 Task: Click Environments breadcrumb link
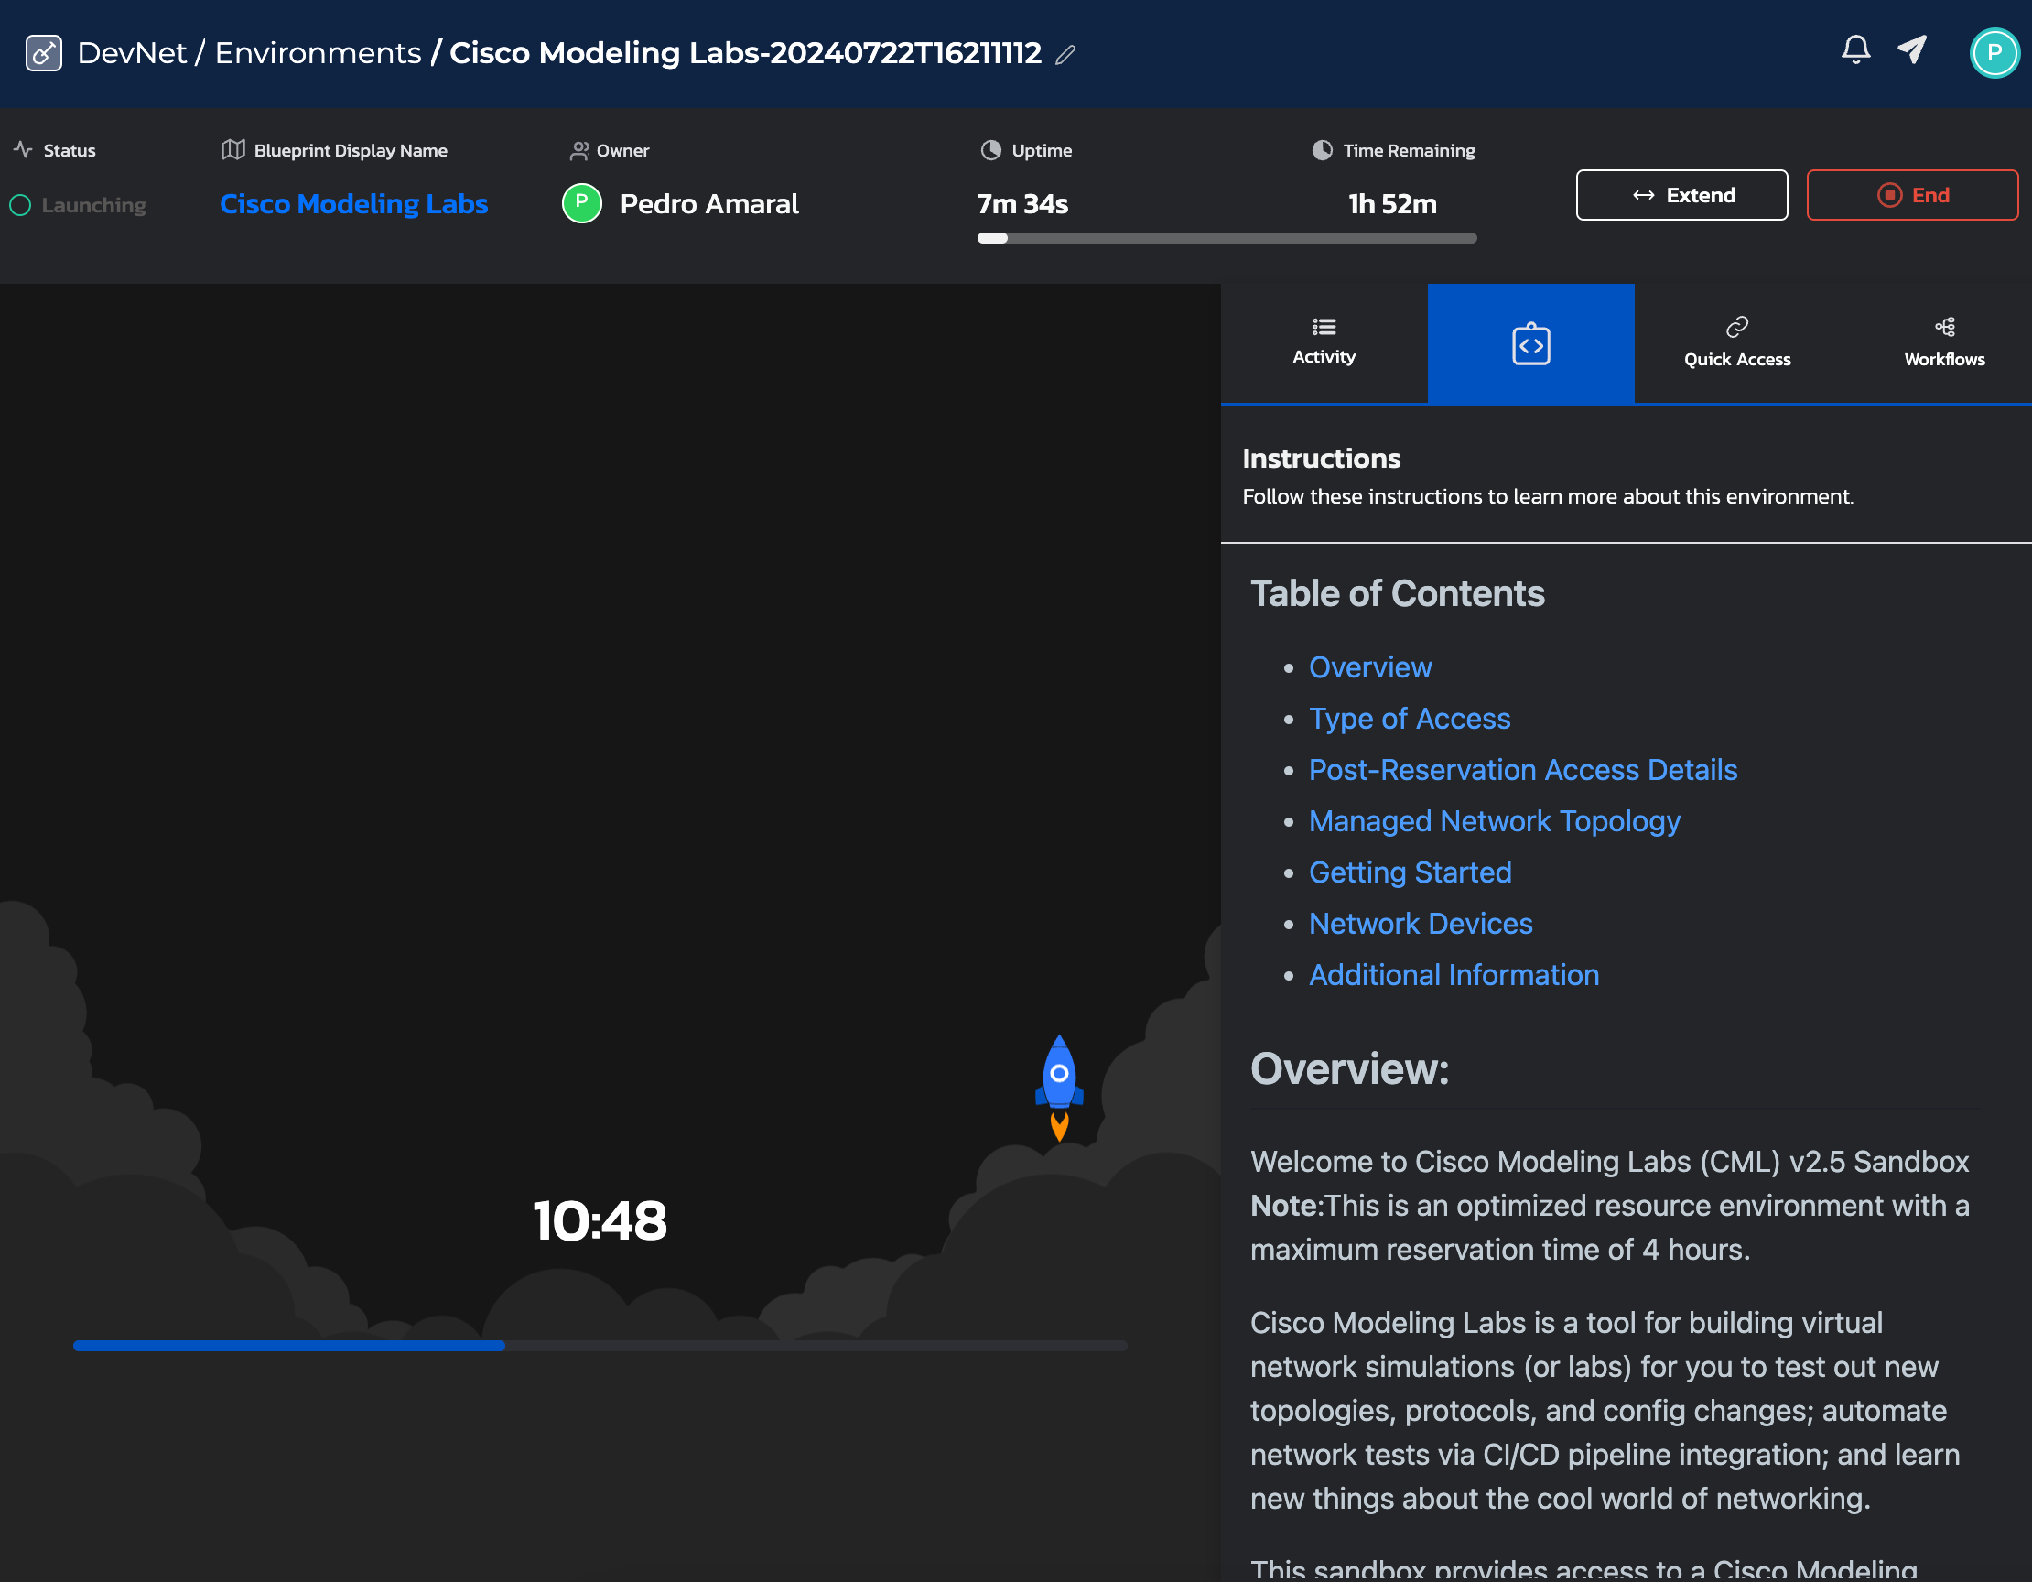[x=319, y=53]
